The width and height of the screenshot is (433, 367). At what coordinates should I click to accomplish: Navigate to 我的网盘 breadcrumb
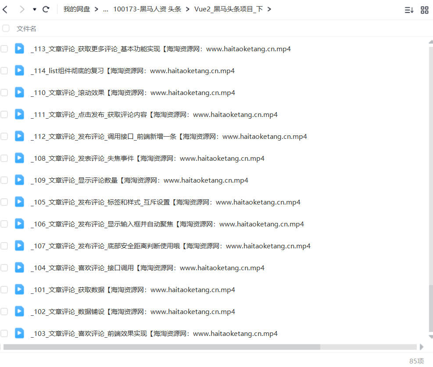click(77, 9)
